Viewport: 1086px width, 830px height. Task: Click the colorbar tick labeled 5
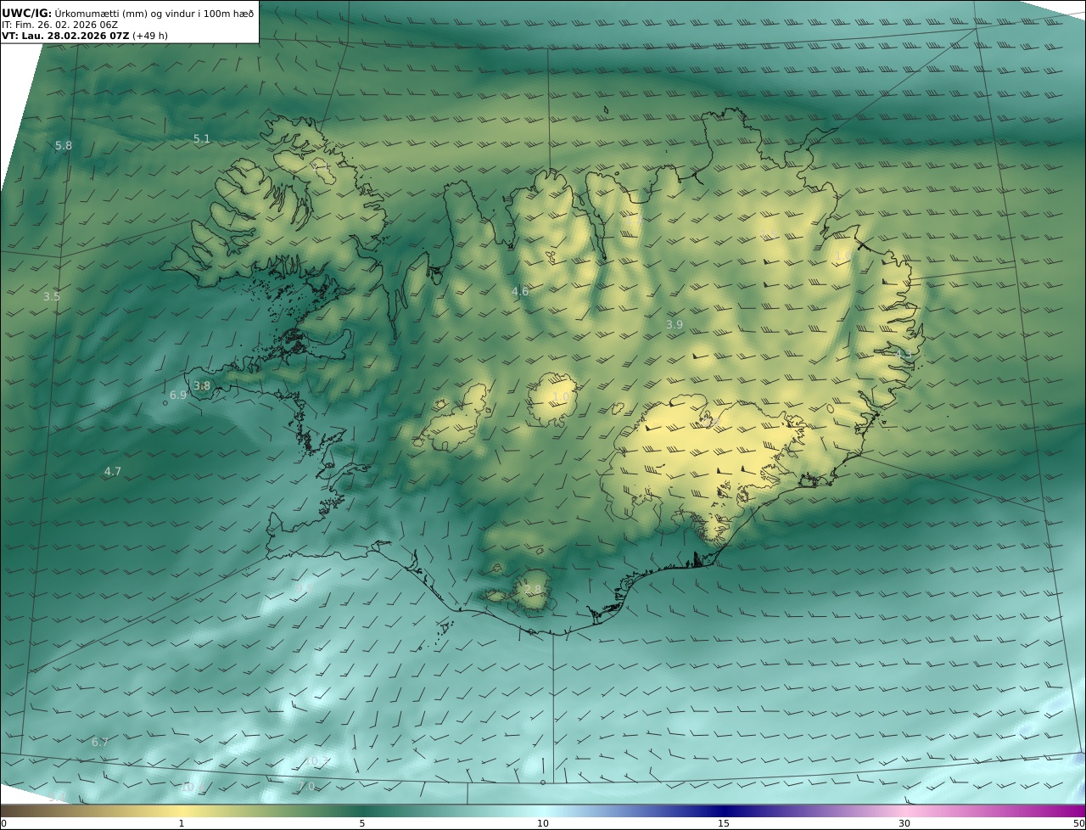click(x=362, y=823)
